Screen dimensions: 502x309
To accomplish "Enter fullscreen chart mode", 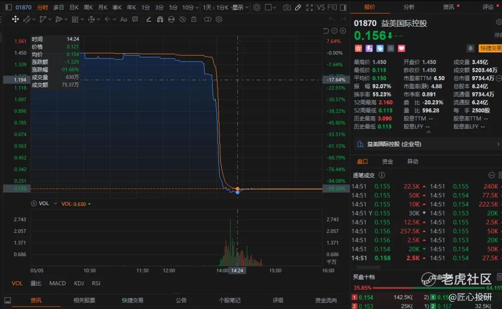I will pyautogui.click(x=309, y=7).
